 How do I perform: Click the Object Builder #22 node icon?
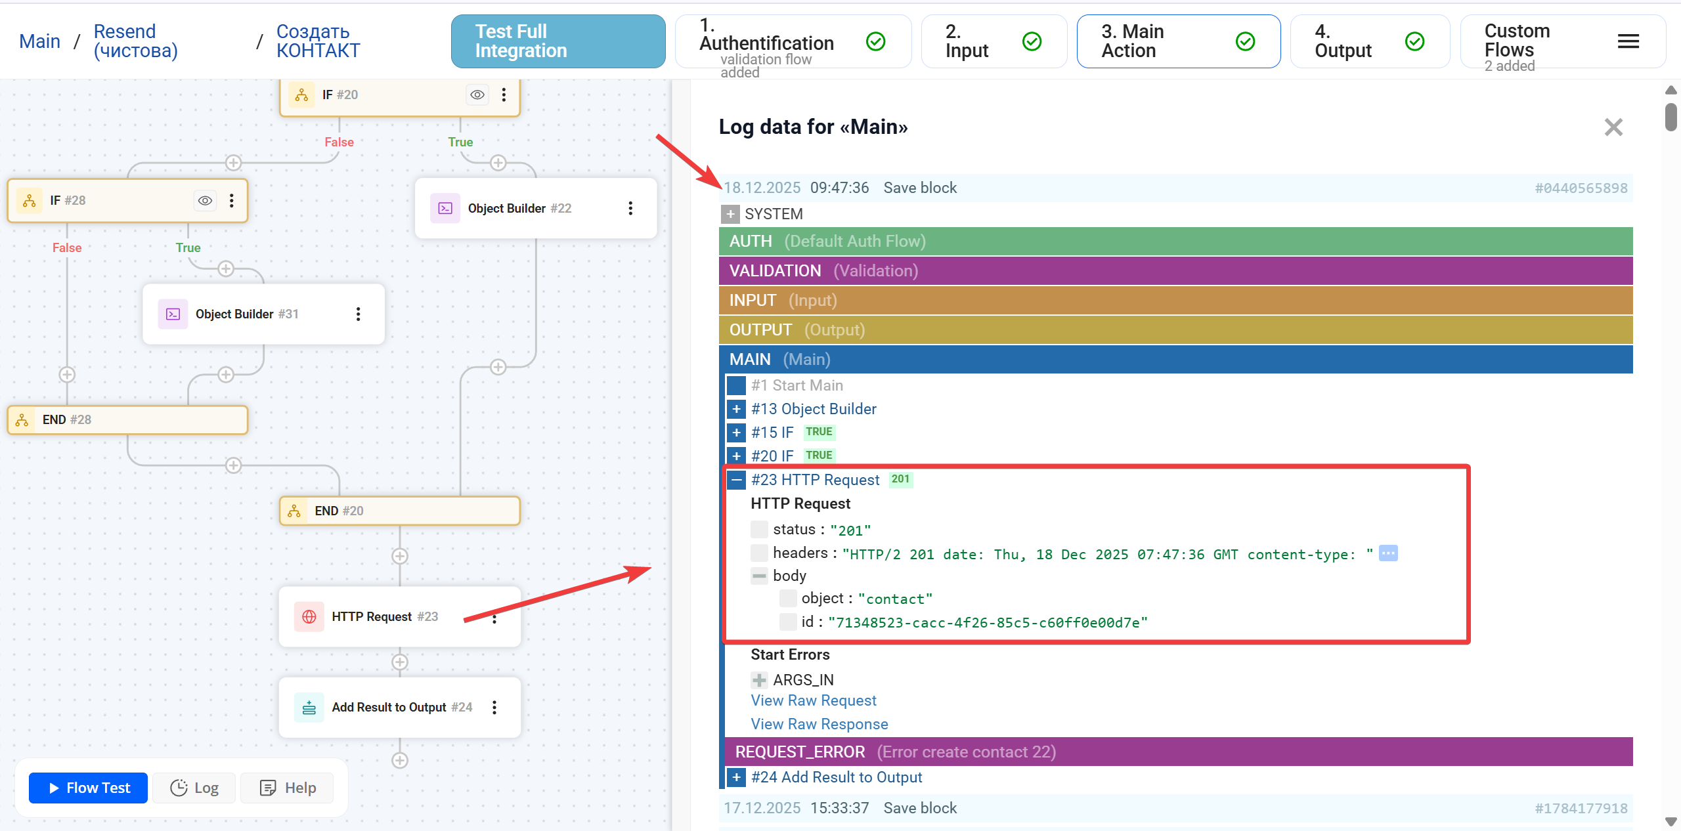(x=445, y=208)
